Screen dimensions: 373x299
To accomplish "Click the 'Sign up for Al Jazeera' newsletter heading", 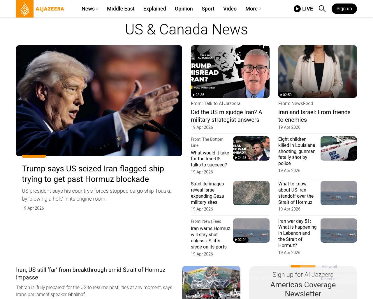I will click(x=303, y=274).
